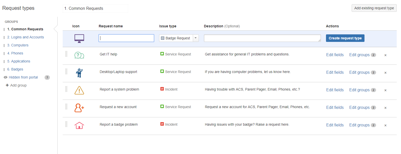Click the purple monitor icon in new request row
Viewport: 401px width, 154px height.
tap(79, 38)
